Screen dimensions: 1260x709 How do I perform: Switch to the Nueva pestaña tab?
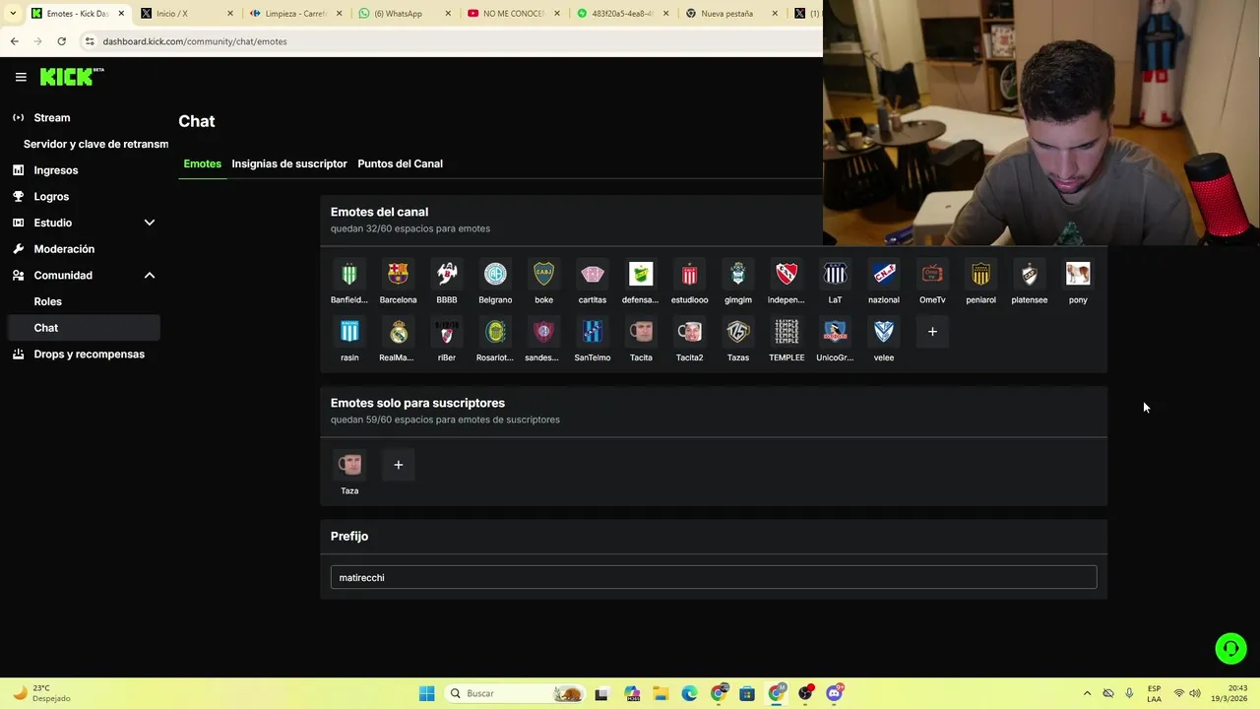[x=729, y=14]
